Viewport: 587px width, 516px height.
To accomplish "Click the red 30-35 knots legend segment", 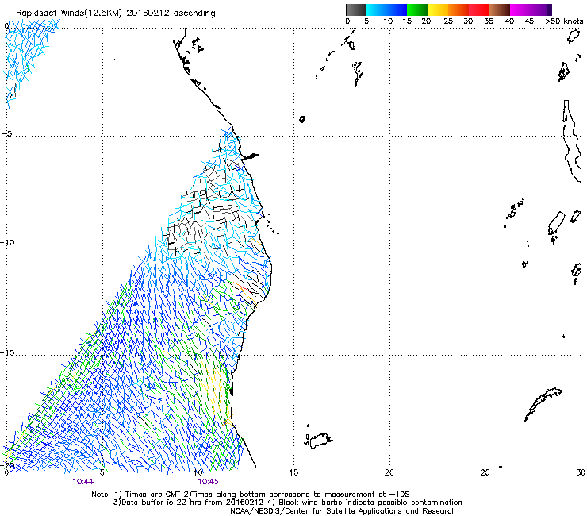I will [x=479, y=10].
